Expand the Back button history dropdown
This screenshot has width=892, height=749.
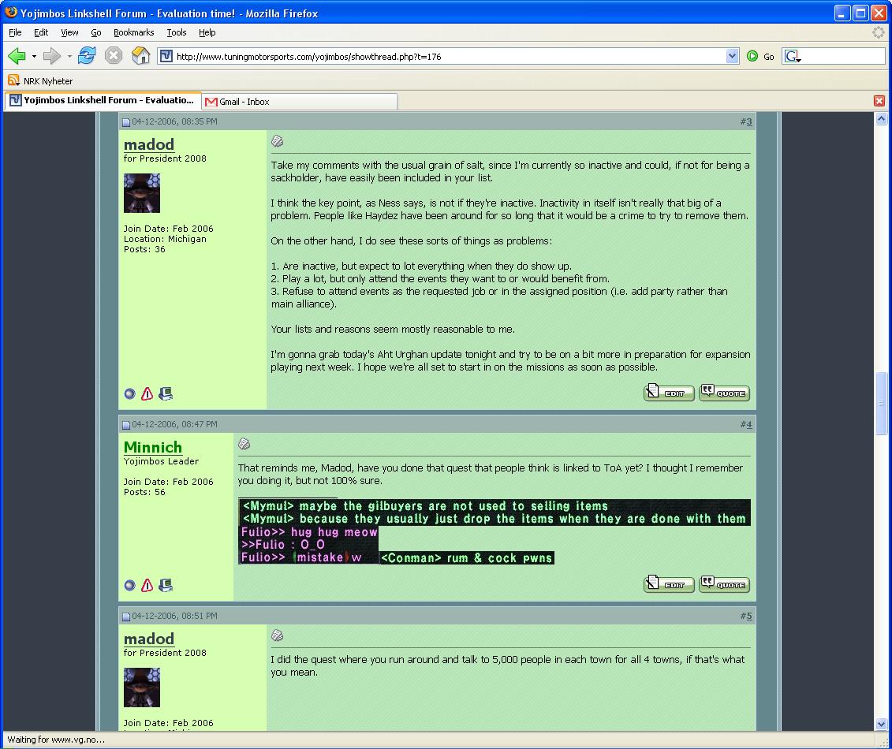pos(34,56)
